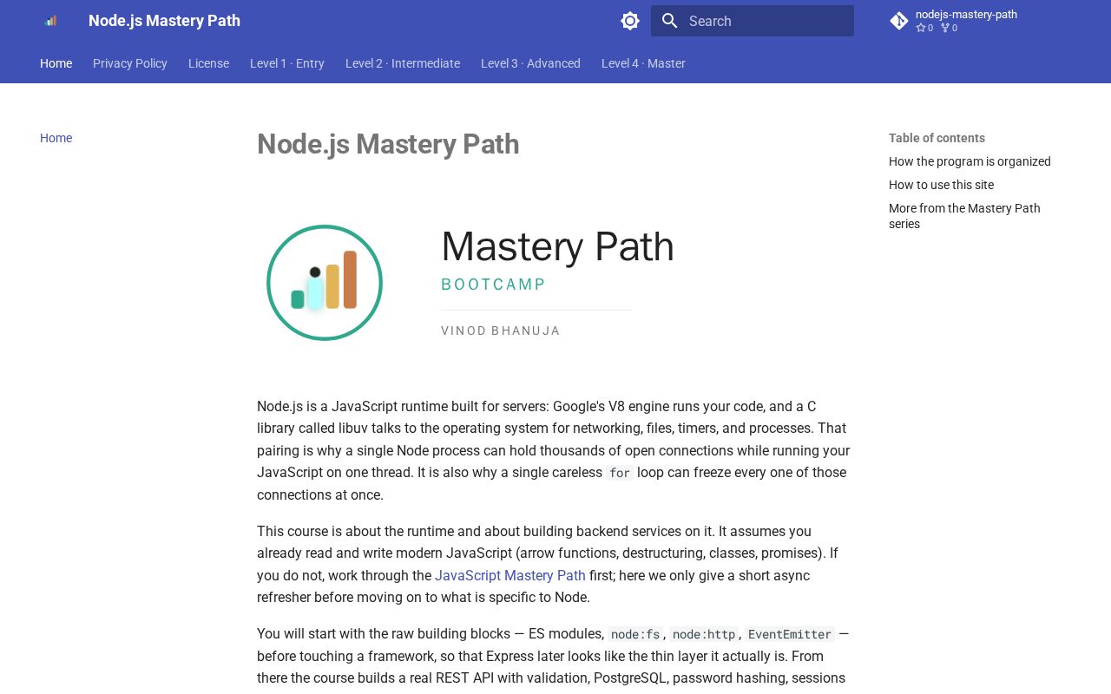Click the 'node:fs' code snippet

tap(635, 634)
